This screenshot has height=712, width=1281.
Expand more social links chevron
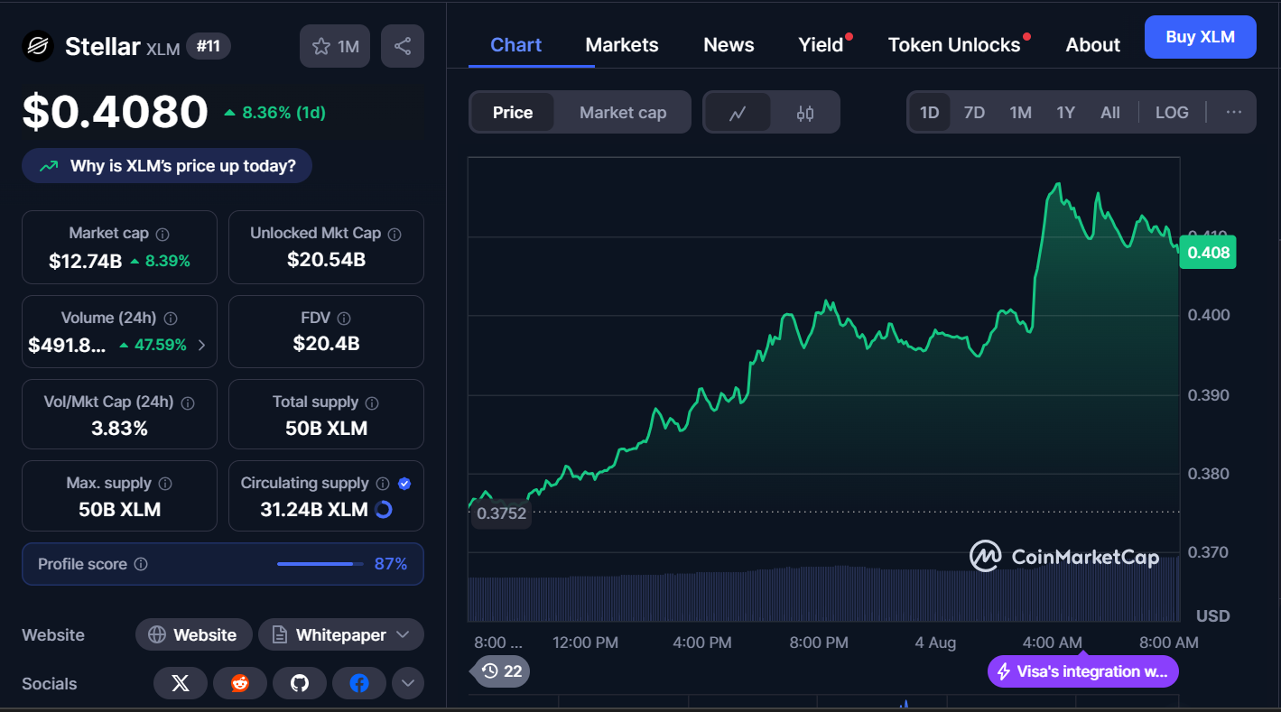point(408,684)
